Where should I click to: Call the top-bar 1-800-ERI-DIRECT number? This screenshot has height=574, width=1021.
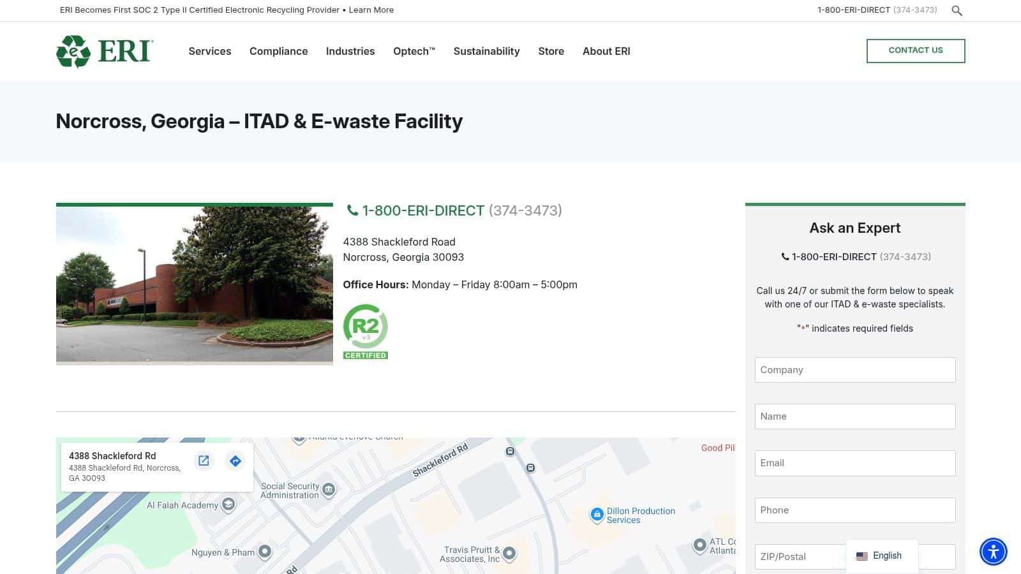tap(877, 10)
